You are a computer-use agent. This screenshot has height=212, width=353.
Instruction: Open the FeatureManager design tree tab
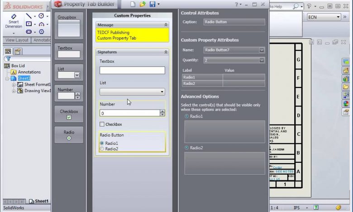pos(8,51)
